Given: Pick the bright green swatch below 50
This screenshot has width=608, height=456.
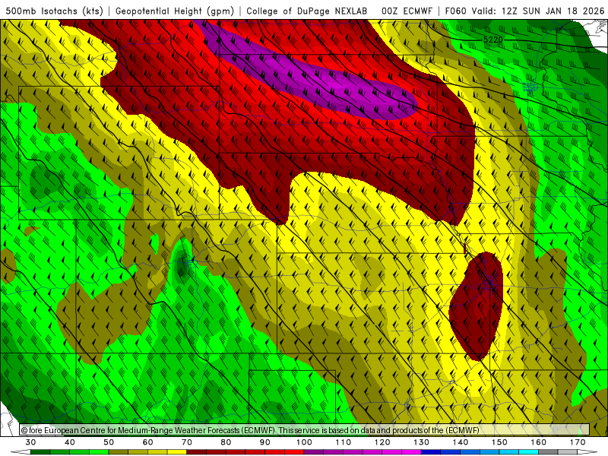Looking at the screenshot, I should 99,452.
